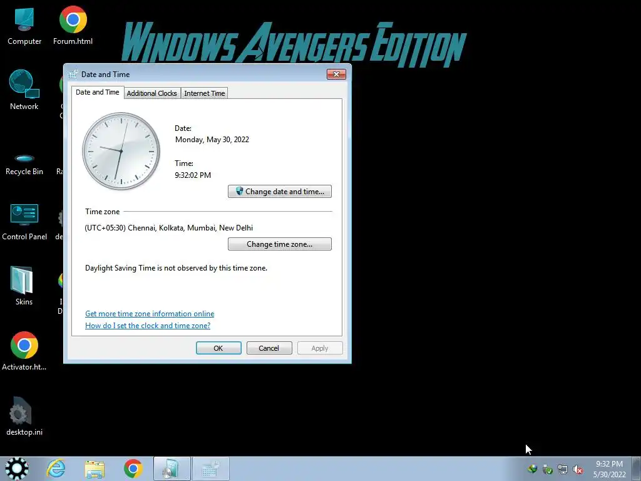Select the Skins folder icon
Screen dimensions: 641x481
coord(24,286)
